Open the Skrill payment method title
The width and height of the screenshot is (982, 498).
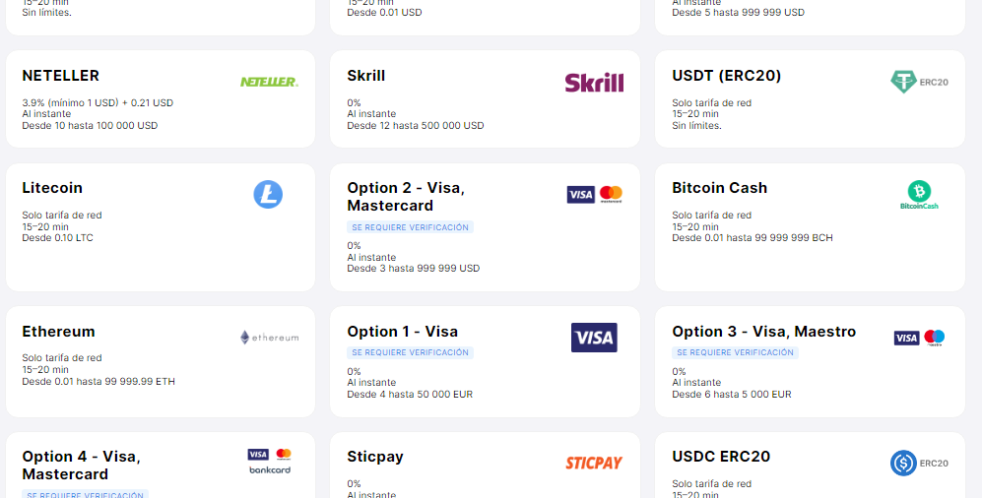(365, 76)
